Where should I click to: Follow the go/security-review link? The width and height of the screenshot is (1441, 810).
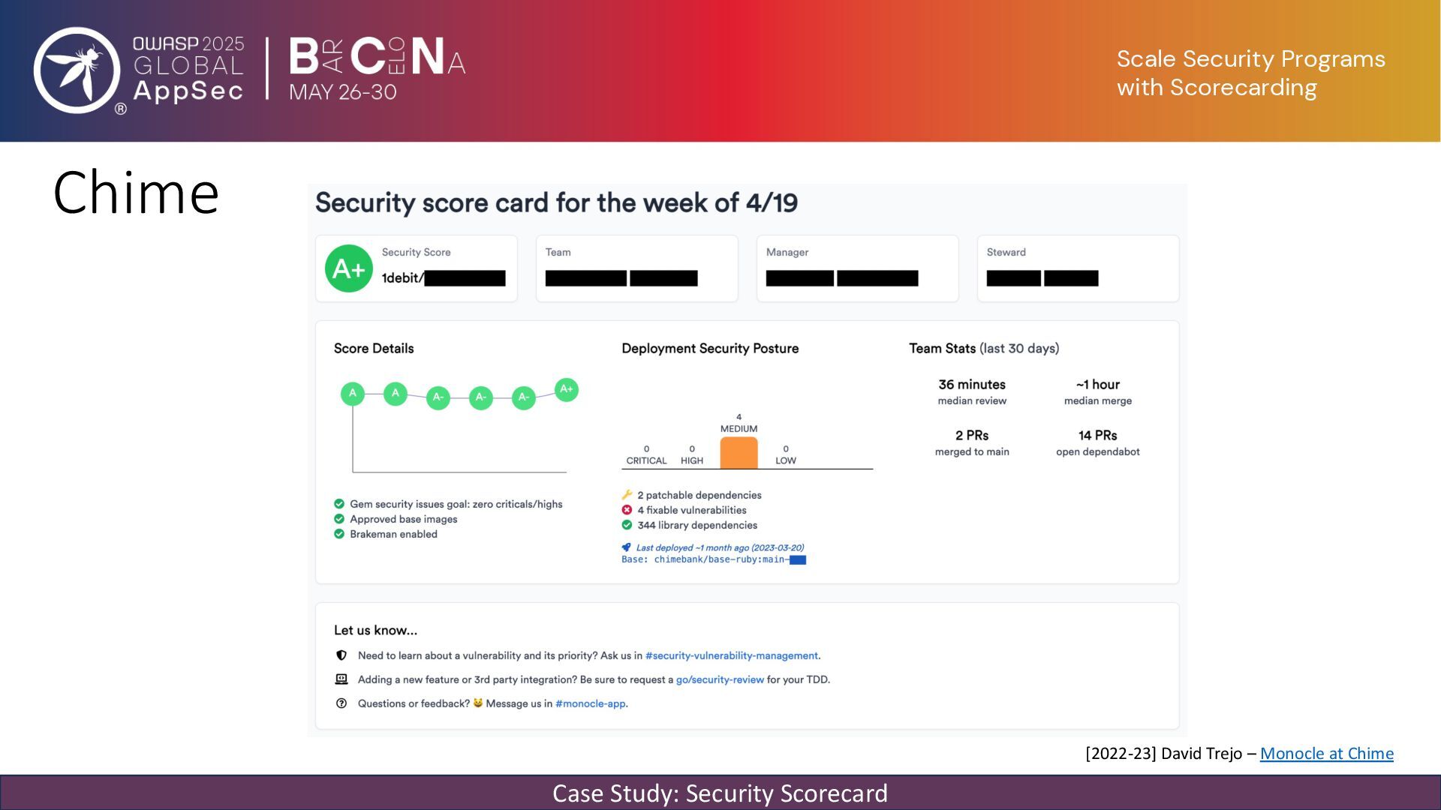tap(720, 679)
